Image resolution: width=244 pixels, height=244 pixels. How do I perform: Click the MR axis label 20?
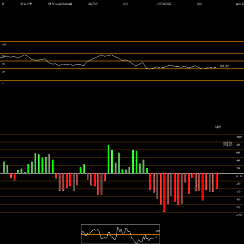coord(238,168)
